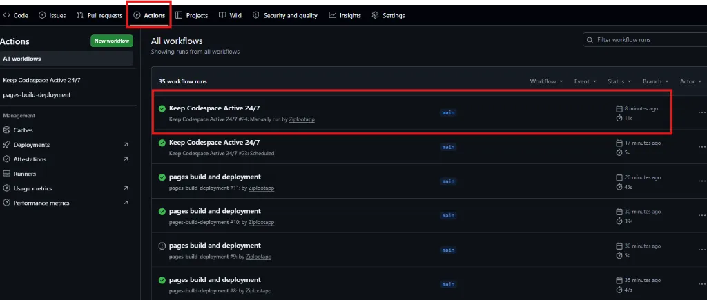Select the Actions tab
707x300 pixels.
click(149, 15)
